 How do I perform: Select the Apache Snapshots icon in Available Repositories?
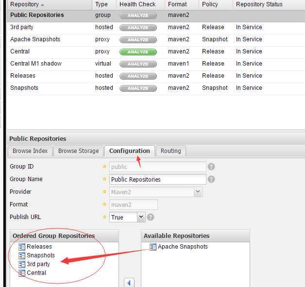point(152,247)
